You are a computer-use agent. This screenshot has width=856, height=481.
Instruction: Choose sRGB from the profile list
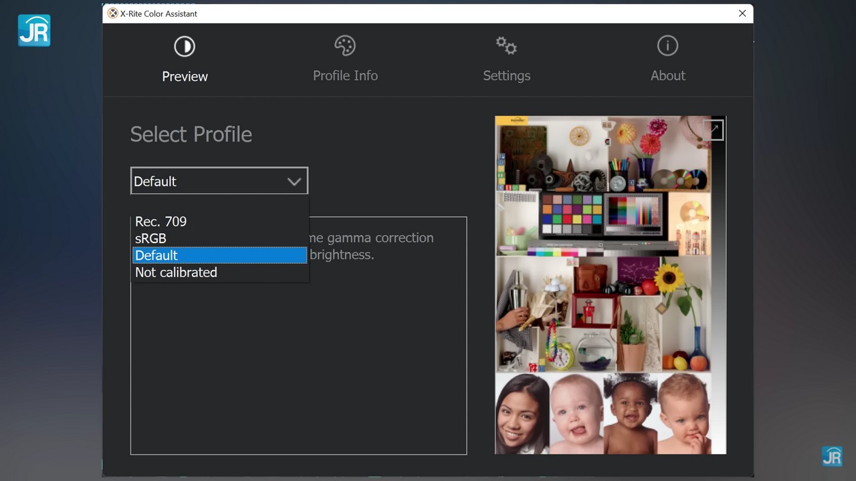pos(150,238)
